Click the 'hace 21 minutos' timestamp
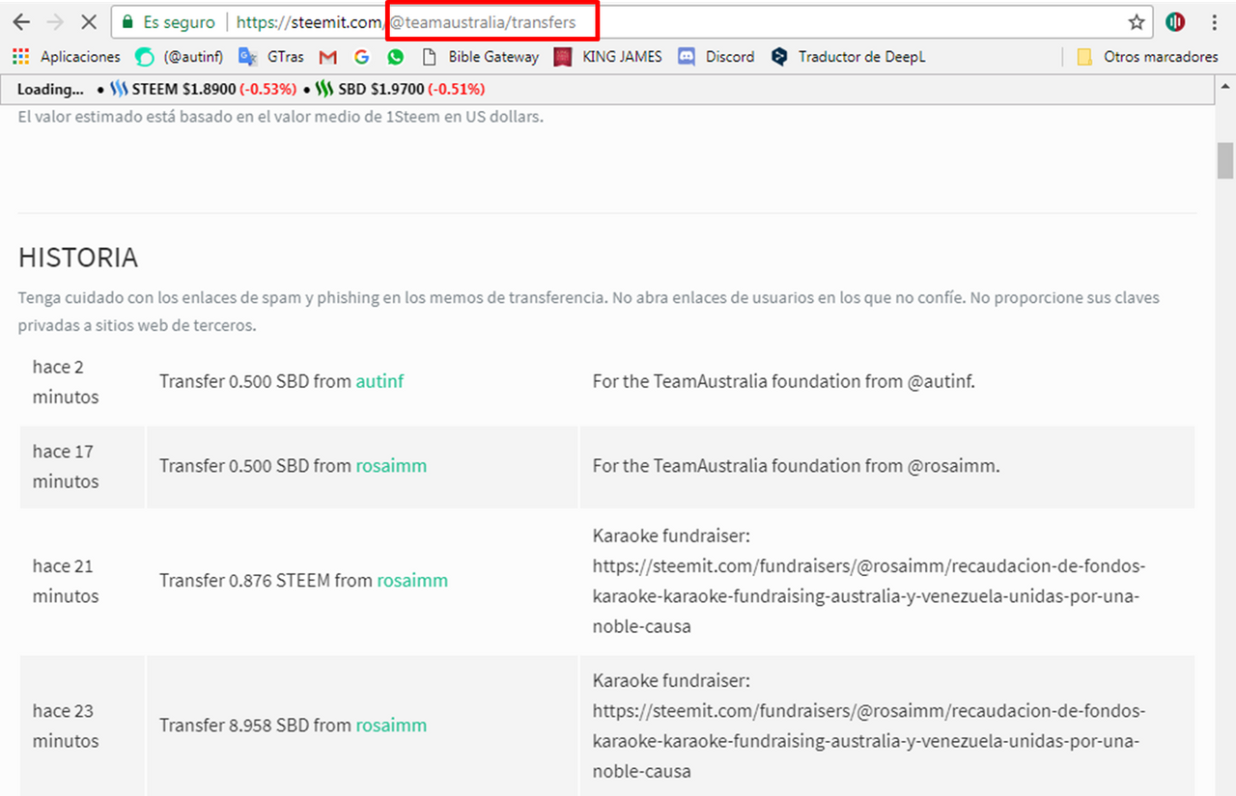 pos(66,581)
